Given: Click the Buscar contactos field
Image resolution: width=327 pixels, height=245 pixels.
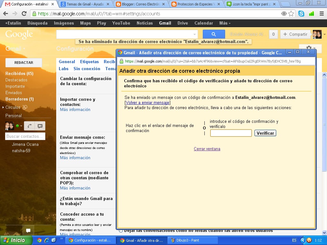Looking at the screenshot, I should pyautogui.click(x=25, y=136).
